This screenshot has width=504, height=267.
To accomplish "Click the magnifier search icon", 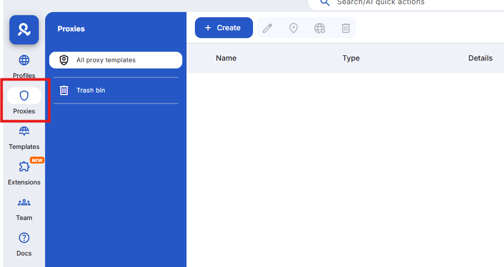I will click(x=325, y=3).
